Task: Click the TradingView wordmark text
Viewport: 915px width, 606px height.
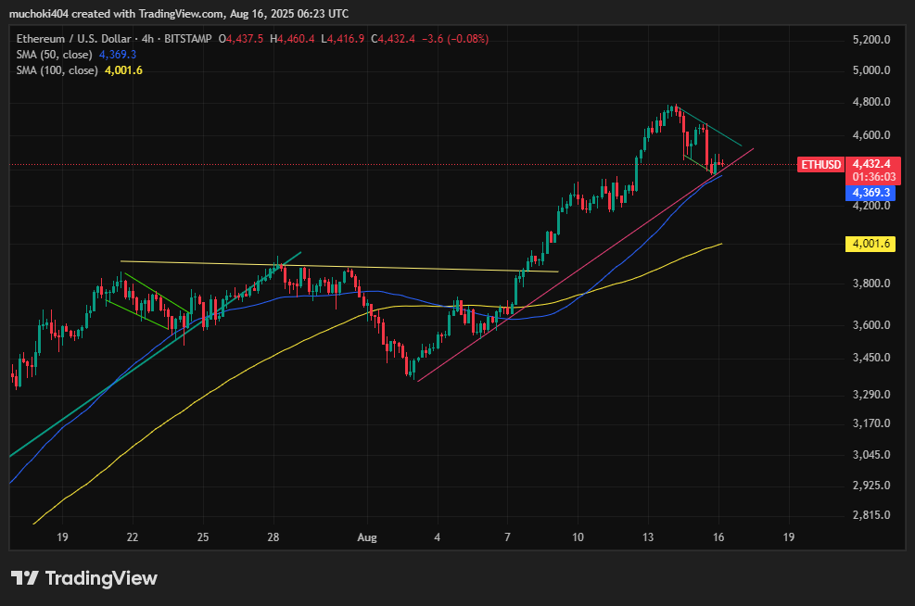Action: [x=101, y=578]
